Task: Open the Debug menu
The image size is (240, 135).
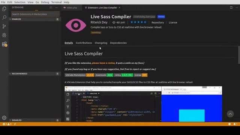Action: point(45,2)
